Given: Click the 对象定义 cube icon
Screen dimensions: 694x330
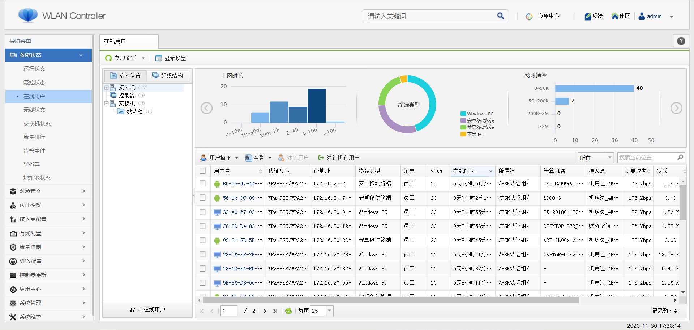Looking at the screenshot, I should (x=13, y=191).
